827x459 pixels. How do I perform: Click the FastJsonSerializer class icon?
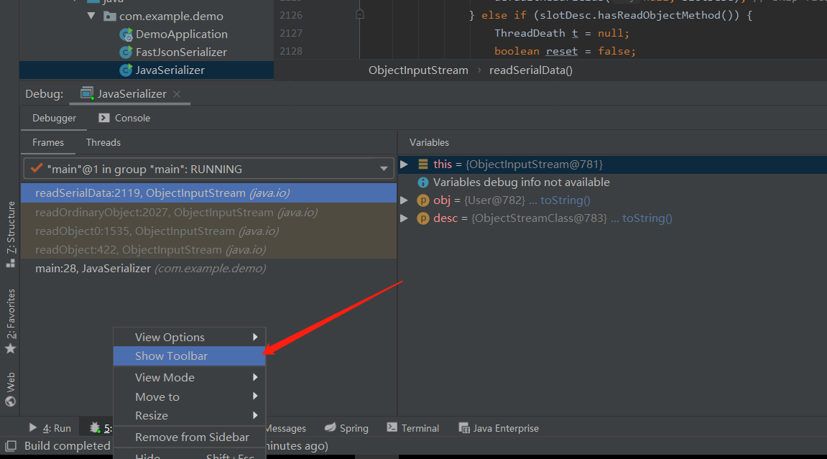click(126, 52)
